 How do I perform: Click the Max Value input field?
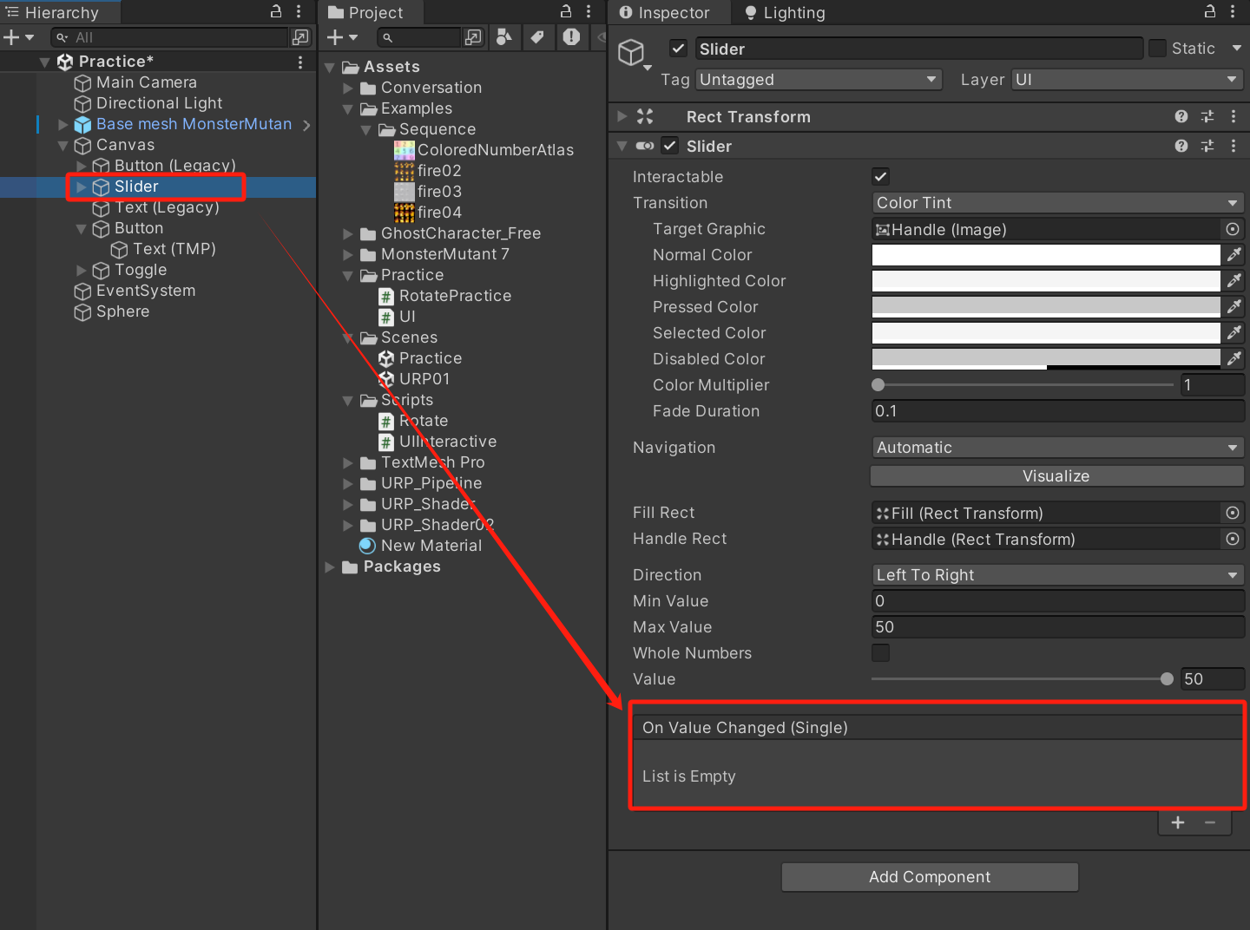click(x=1057, y=627)
